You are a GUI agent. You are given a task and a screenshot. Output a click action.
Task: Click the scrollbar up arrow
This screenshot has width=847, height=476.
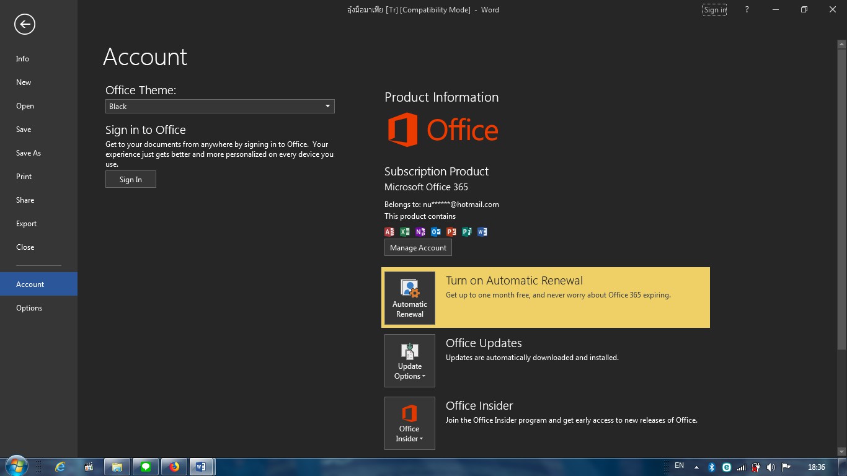841,43
